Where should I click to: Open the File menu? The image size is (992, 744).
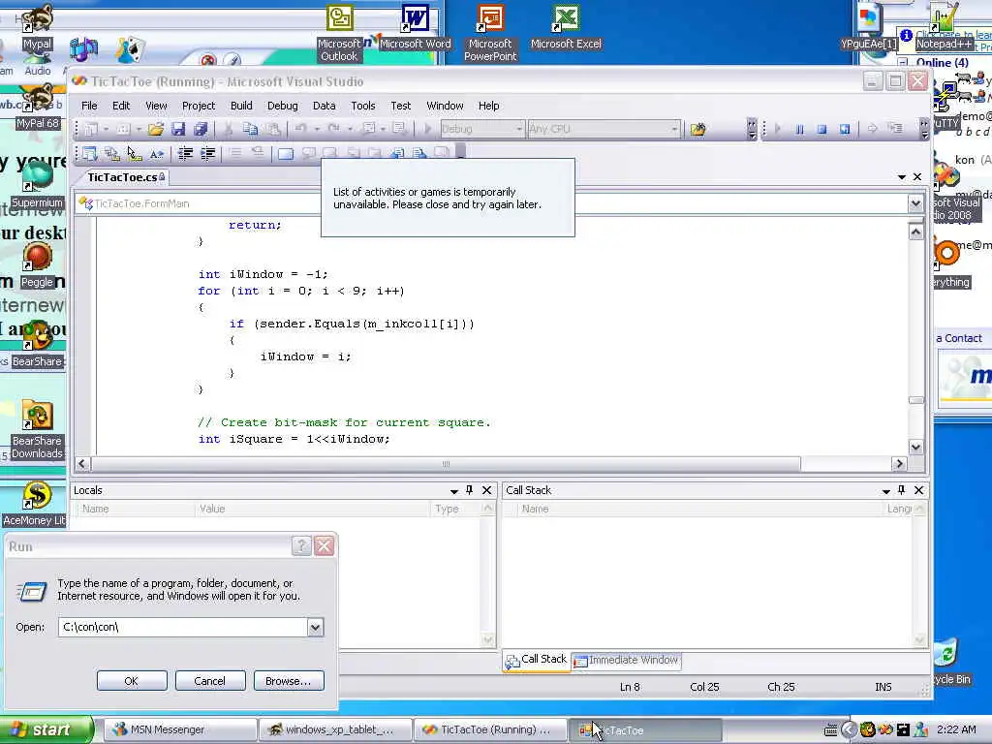pos(89,106)
